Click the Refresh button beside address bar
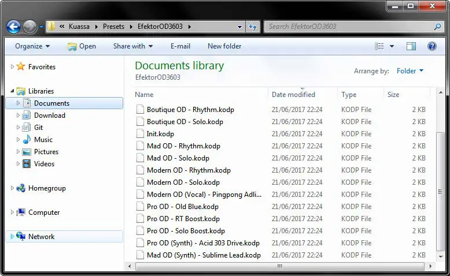450x276 pixels. click(x=253, y=27)
